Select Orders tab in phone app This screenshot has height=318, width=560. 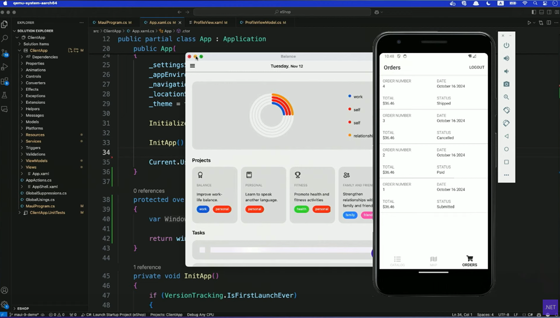(x=469, y=261)
